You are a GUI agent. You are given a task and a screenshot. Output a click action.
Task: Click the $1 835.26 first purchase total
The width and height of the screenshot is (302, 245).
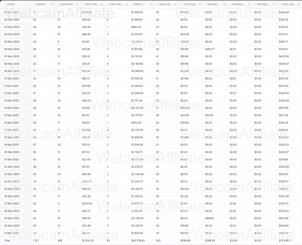coord(88,240)
